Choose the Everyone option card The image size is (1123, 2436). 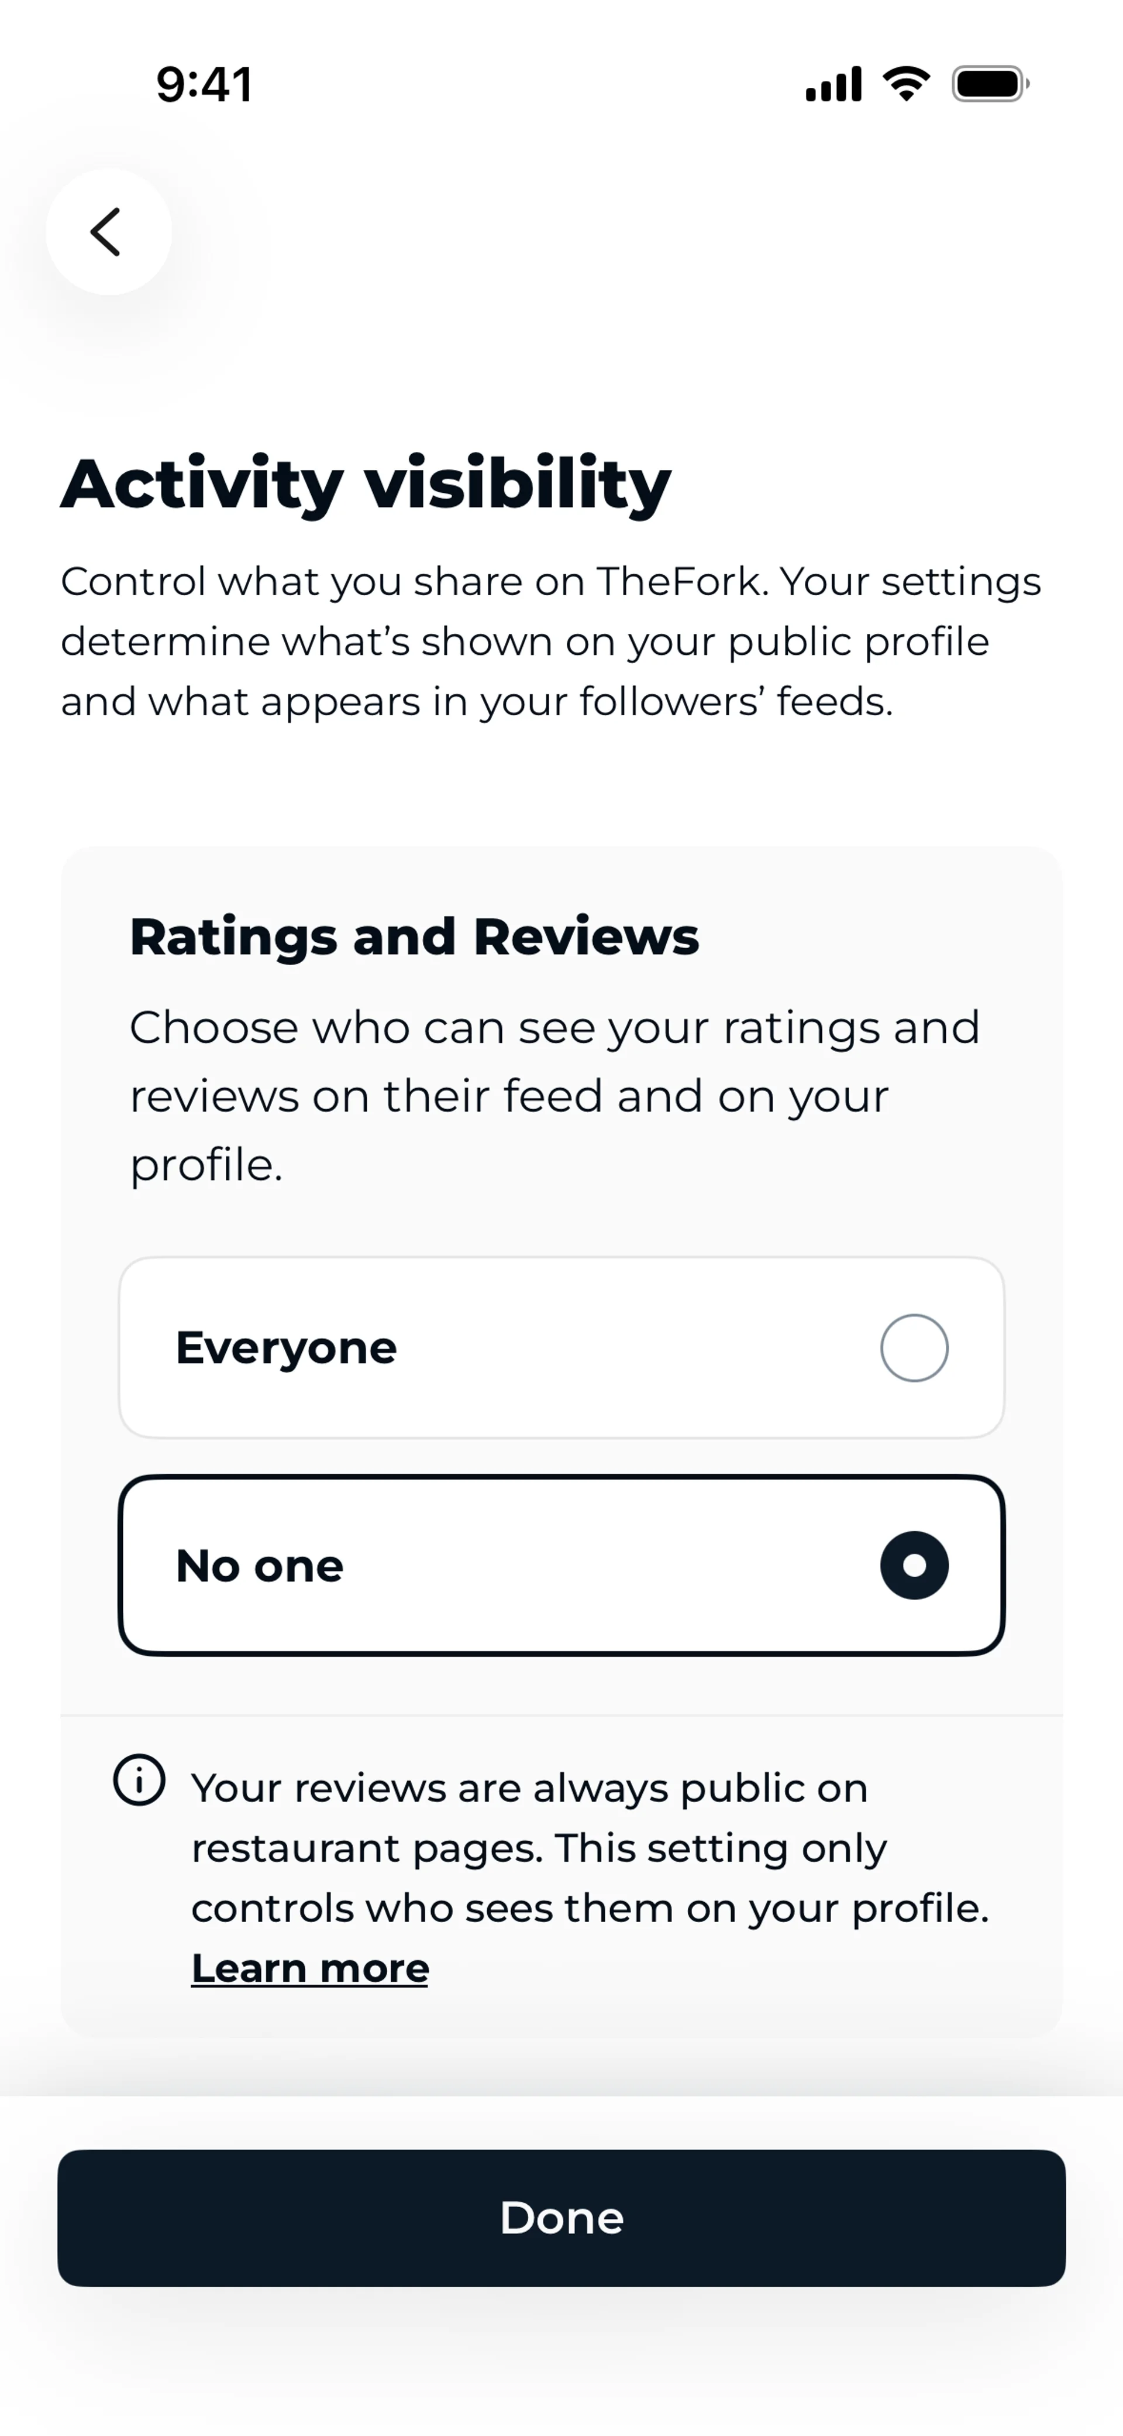[561, 1347]
